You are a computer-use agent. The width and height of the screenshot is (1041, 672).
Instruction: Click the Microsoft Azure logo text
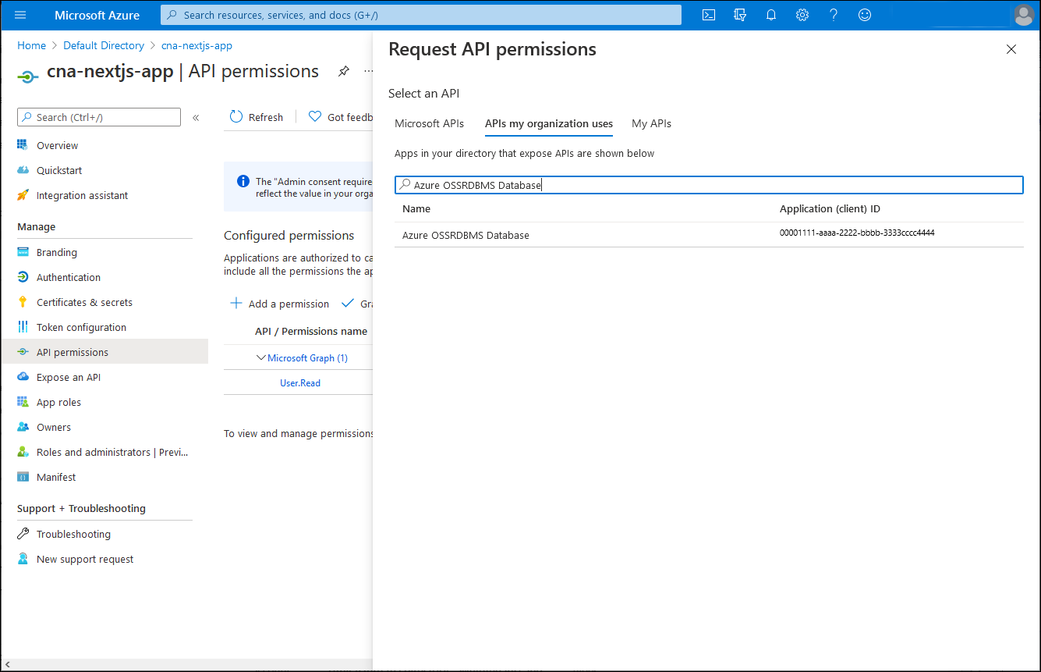pyautogui.click(x=97, y=15)
